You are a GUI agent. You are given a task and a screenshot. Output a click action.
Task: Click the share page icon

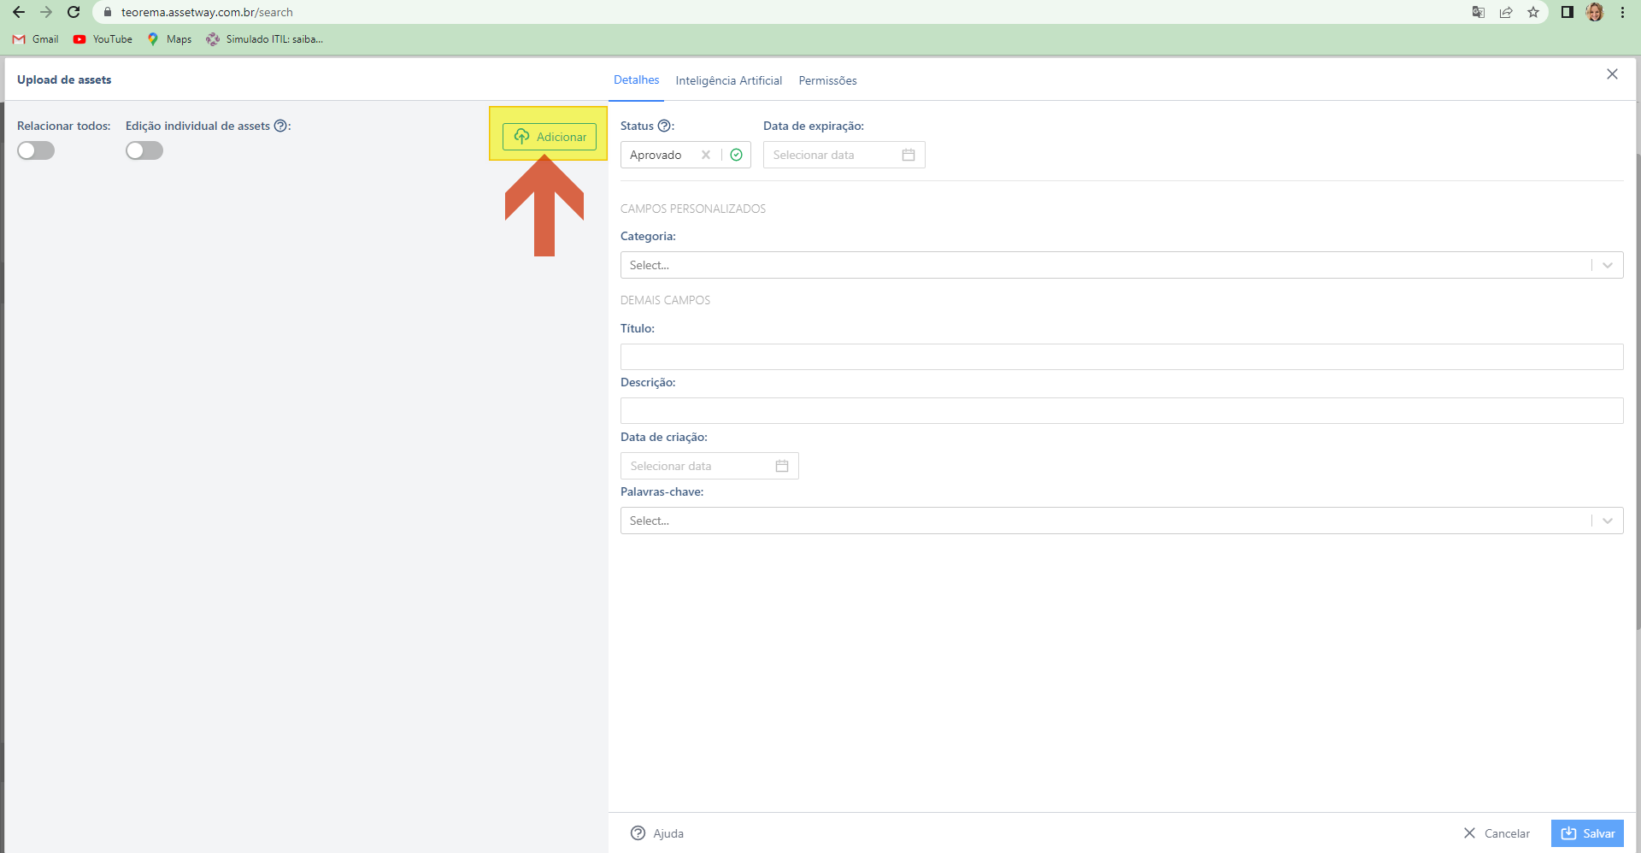1506,12
